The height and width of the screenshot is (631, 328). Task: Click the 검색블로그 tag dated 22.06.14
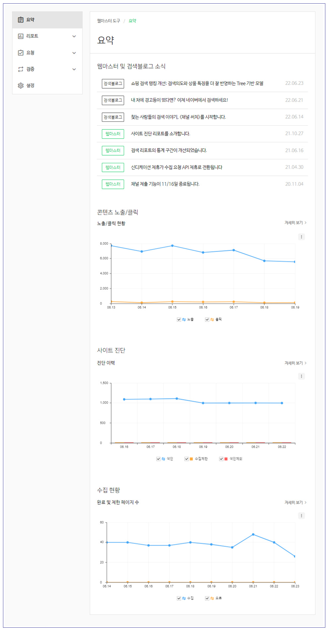(113, 117)
